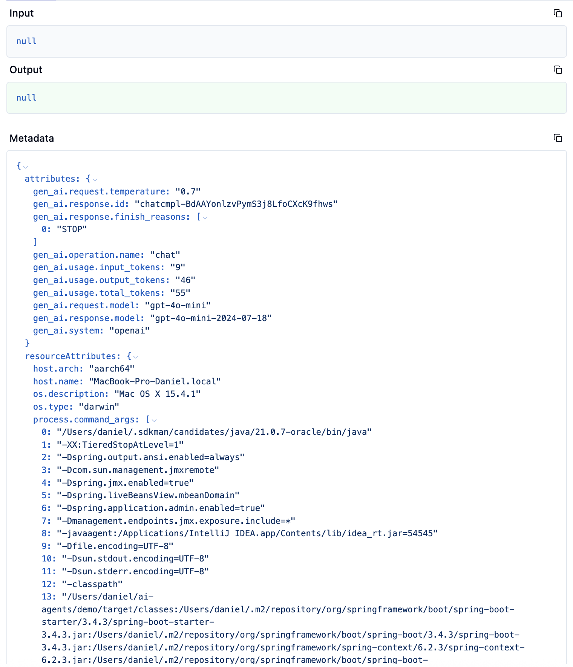Click the os.description key
This screenshot has width=573, height=667.
pyautogui.click(x=71, y=394)
